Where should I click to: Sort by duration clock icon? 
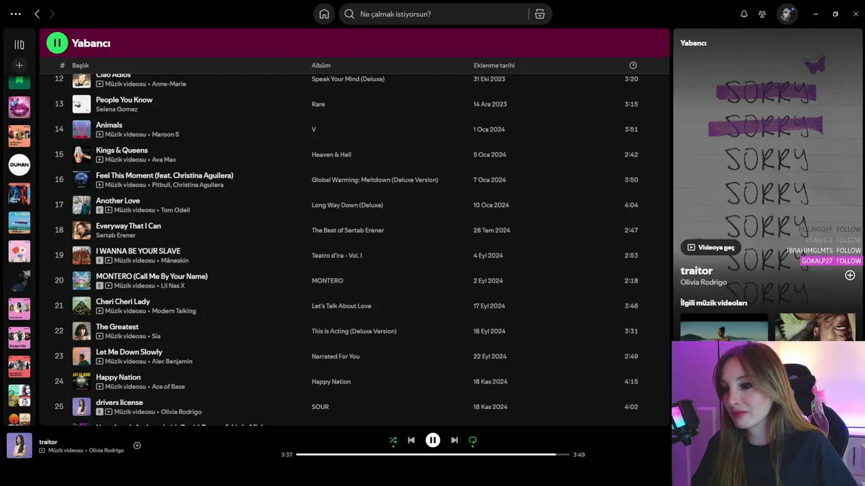tap(633, 65)
